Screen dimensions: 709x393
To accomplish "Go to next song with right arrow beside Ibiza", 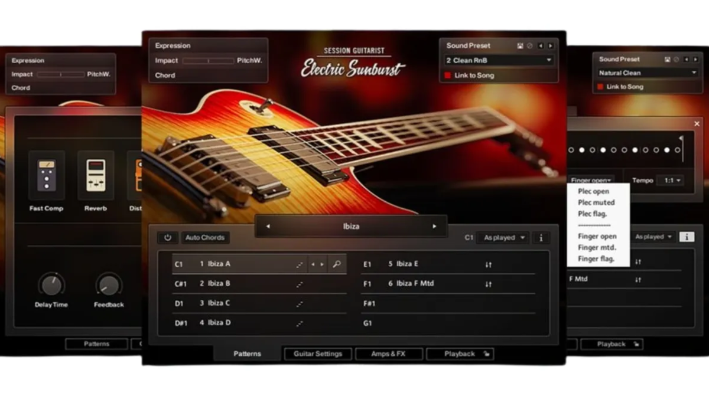I will pyautogui.click(x=434, y=226).
